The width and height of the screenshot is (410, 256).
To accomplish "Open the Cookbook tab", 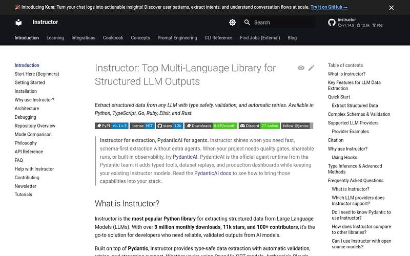I will (x=113, y=37).
